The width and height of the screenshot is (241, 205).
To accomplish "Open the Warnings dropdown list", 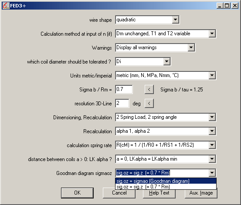I will [x=191, y=47].
